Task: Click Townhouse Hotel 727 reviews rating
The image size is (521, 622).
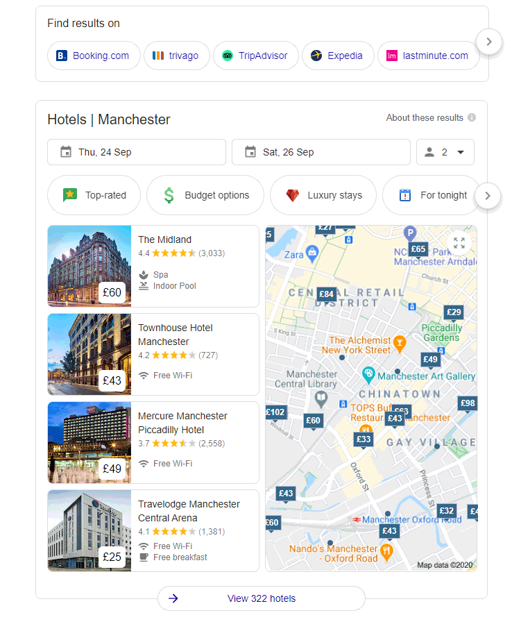Action: (178, 355)
